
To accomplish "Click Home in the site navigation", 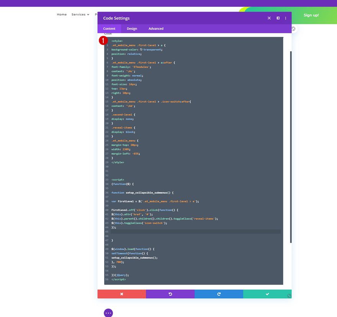I will (x=62, y=14).
